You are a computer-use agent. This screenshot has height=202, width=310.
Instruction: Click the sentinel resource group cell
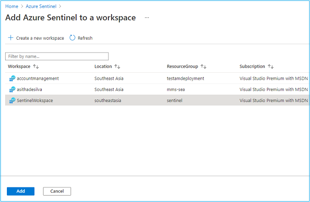174,100
